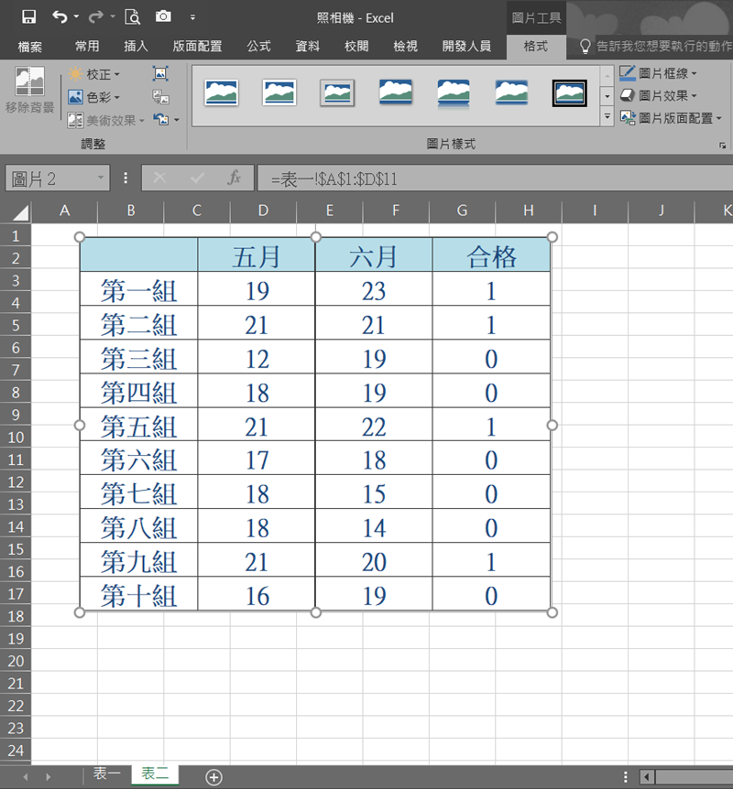This screenshot has height=789, width=733.
Task: Click the Select All corner triangle
Action: (18, 212)
